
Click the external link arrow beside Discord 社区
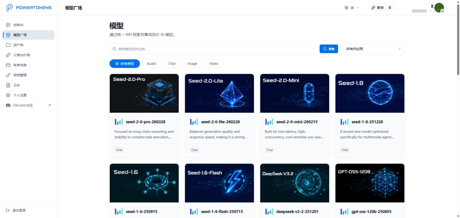[x=49, y=105]
